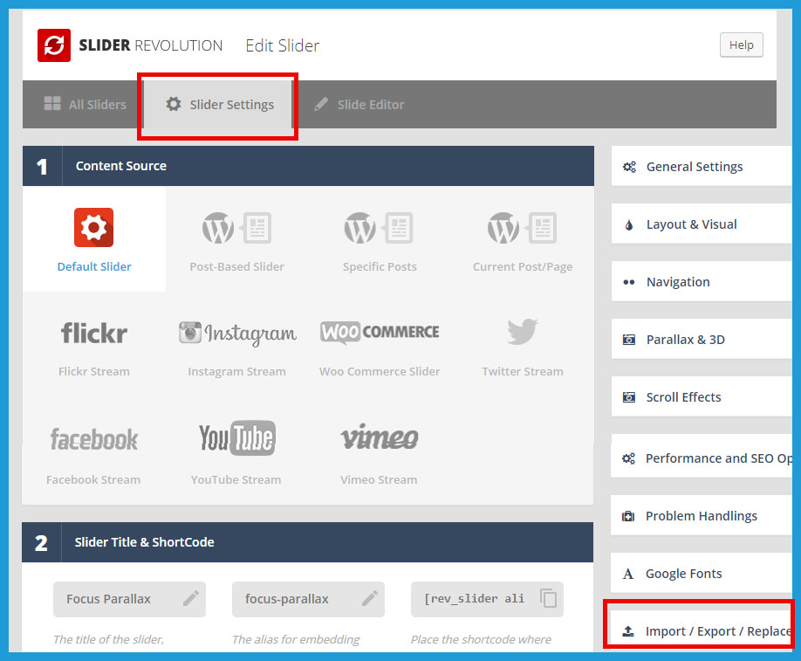Expand the Navigation panel
Screen dimensions: 801x661
pos(702,282)
